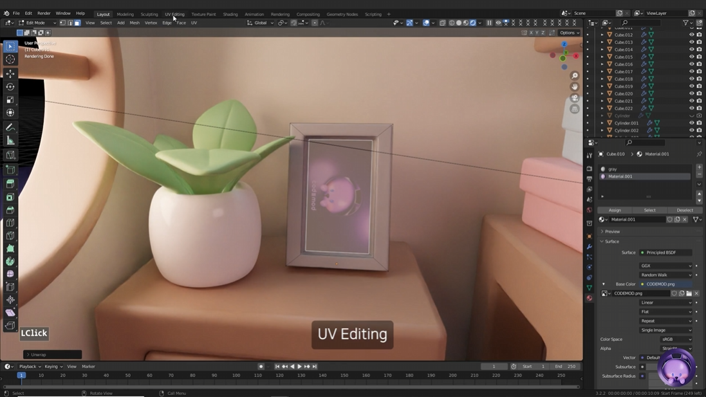Click the Deselect button
This screenshot has height=397, width=706.
[684, 210]
